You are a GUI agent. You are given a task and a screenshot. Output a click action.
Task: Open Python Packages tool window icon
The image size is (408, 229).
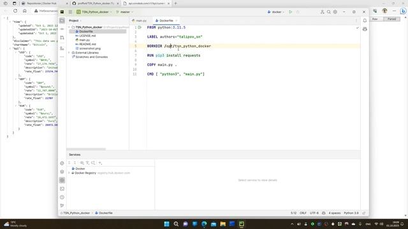coord(62,172)
